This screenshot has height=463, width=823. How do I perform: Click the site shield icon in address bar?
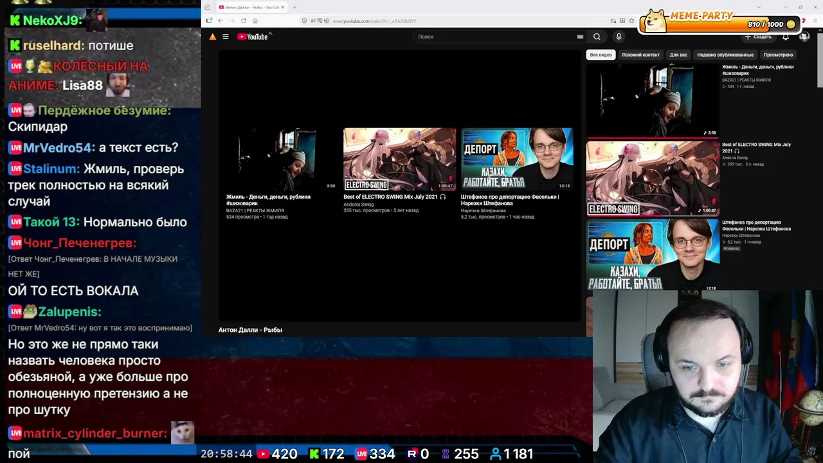pyautogui.click(x=304, y=21)
